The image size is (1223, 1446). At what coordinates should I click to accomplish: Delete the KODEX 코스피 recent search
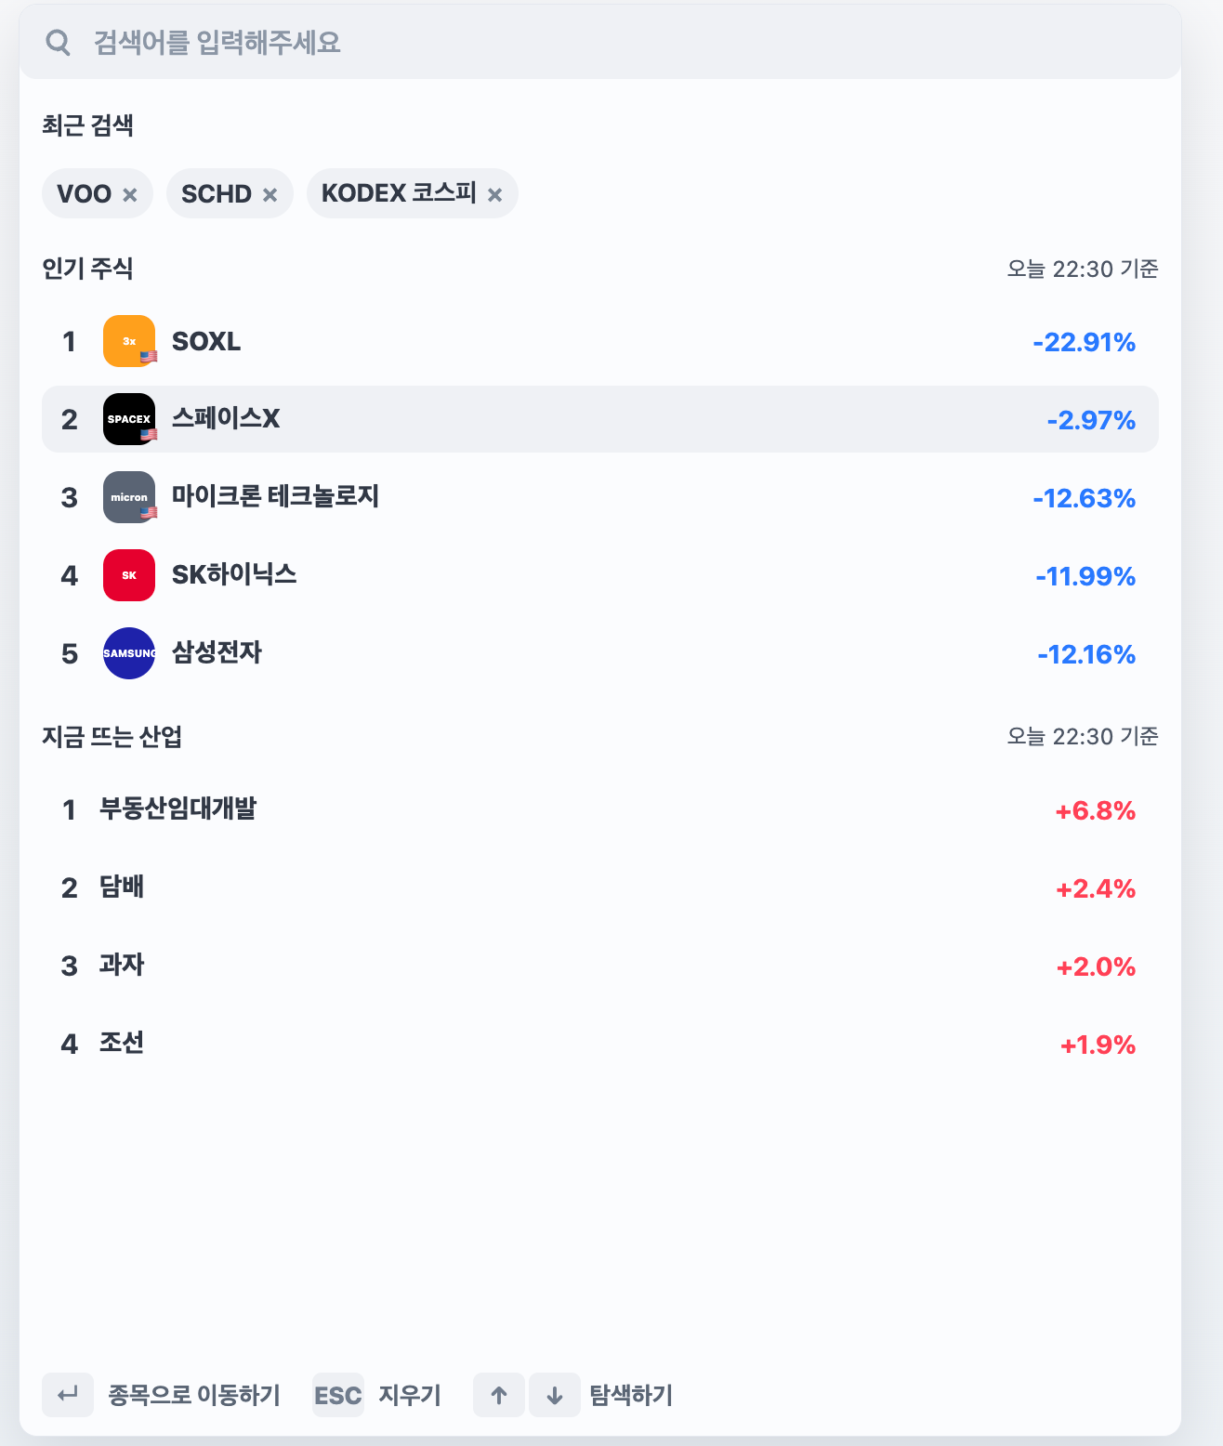[x=495, y=194]
